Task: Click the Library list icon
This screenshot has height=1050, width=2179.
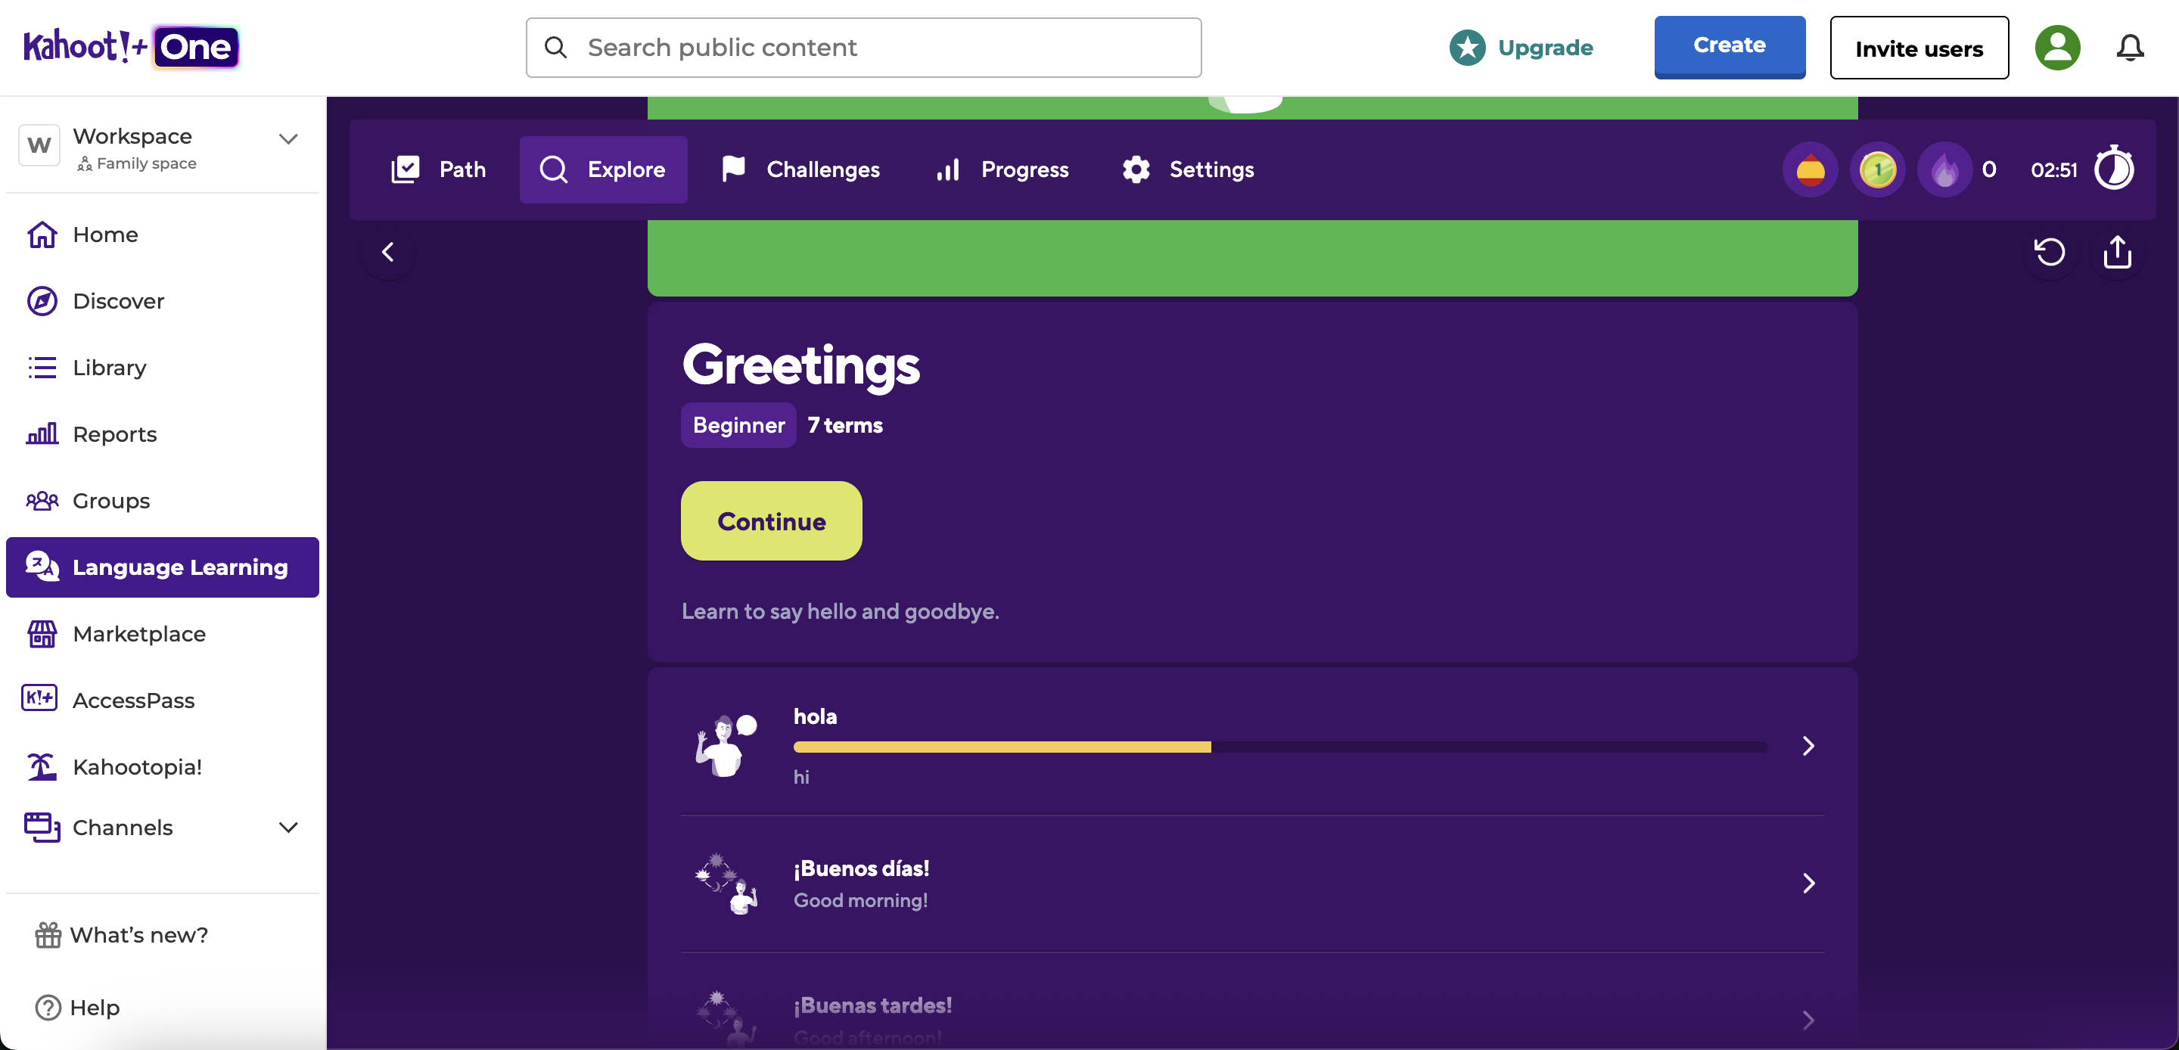Action: (x=42, y=367)
